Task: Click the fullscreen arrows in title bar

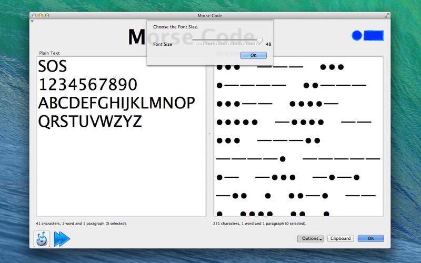Action: pos(387,15)
